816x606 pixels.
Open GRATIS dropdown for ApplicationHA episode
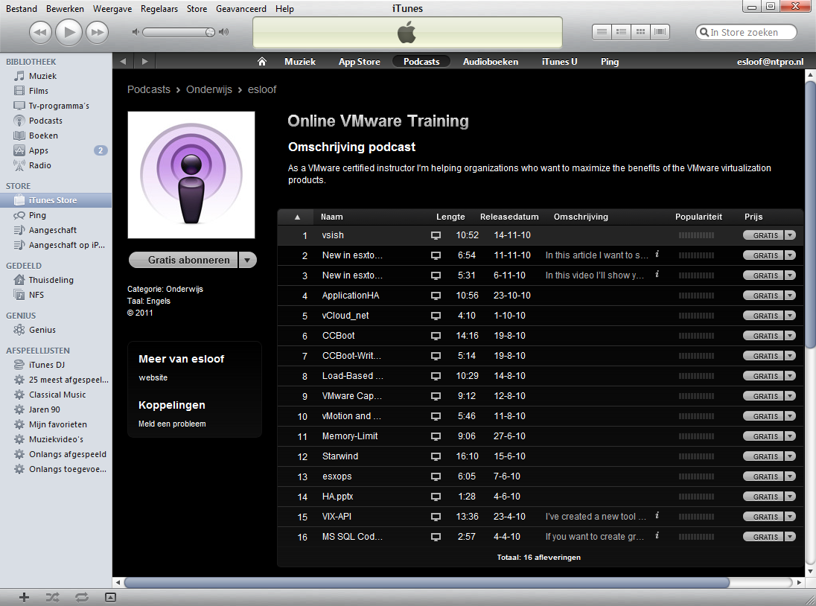coord(790,296)
